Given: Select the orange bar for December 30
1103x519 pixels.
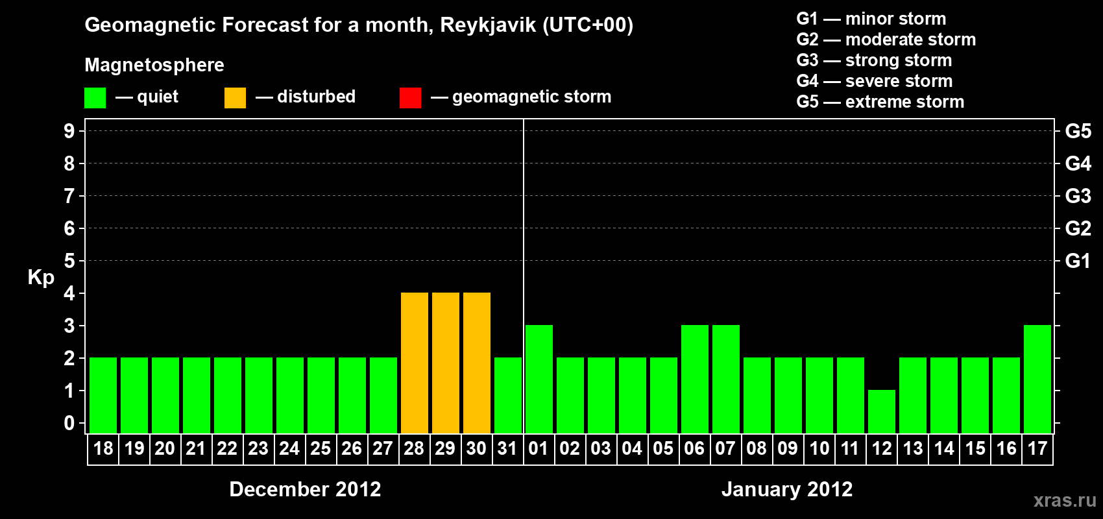Looking at the screenshot, I should (x=477, y=363).
